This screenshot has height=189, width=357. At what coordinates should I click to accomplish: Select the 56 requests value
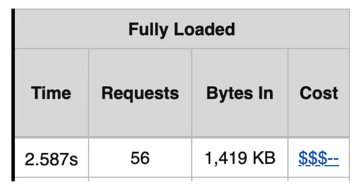[140, 158]
